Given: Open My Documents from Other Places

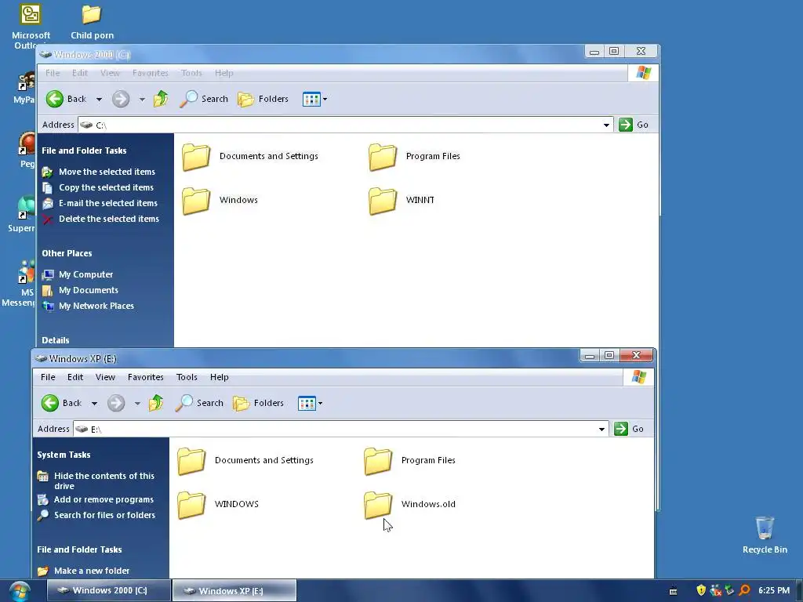Looking at the screenshot, I should tap(88, 290).
